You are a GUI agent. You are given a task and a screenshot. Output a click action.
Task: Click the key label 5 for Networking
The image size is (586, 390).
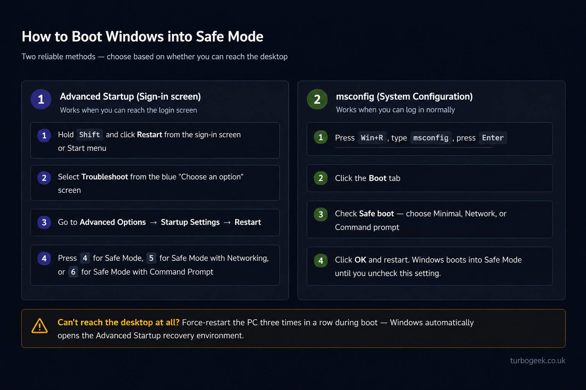pyautogui.click(x=151, y=258)
